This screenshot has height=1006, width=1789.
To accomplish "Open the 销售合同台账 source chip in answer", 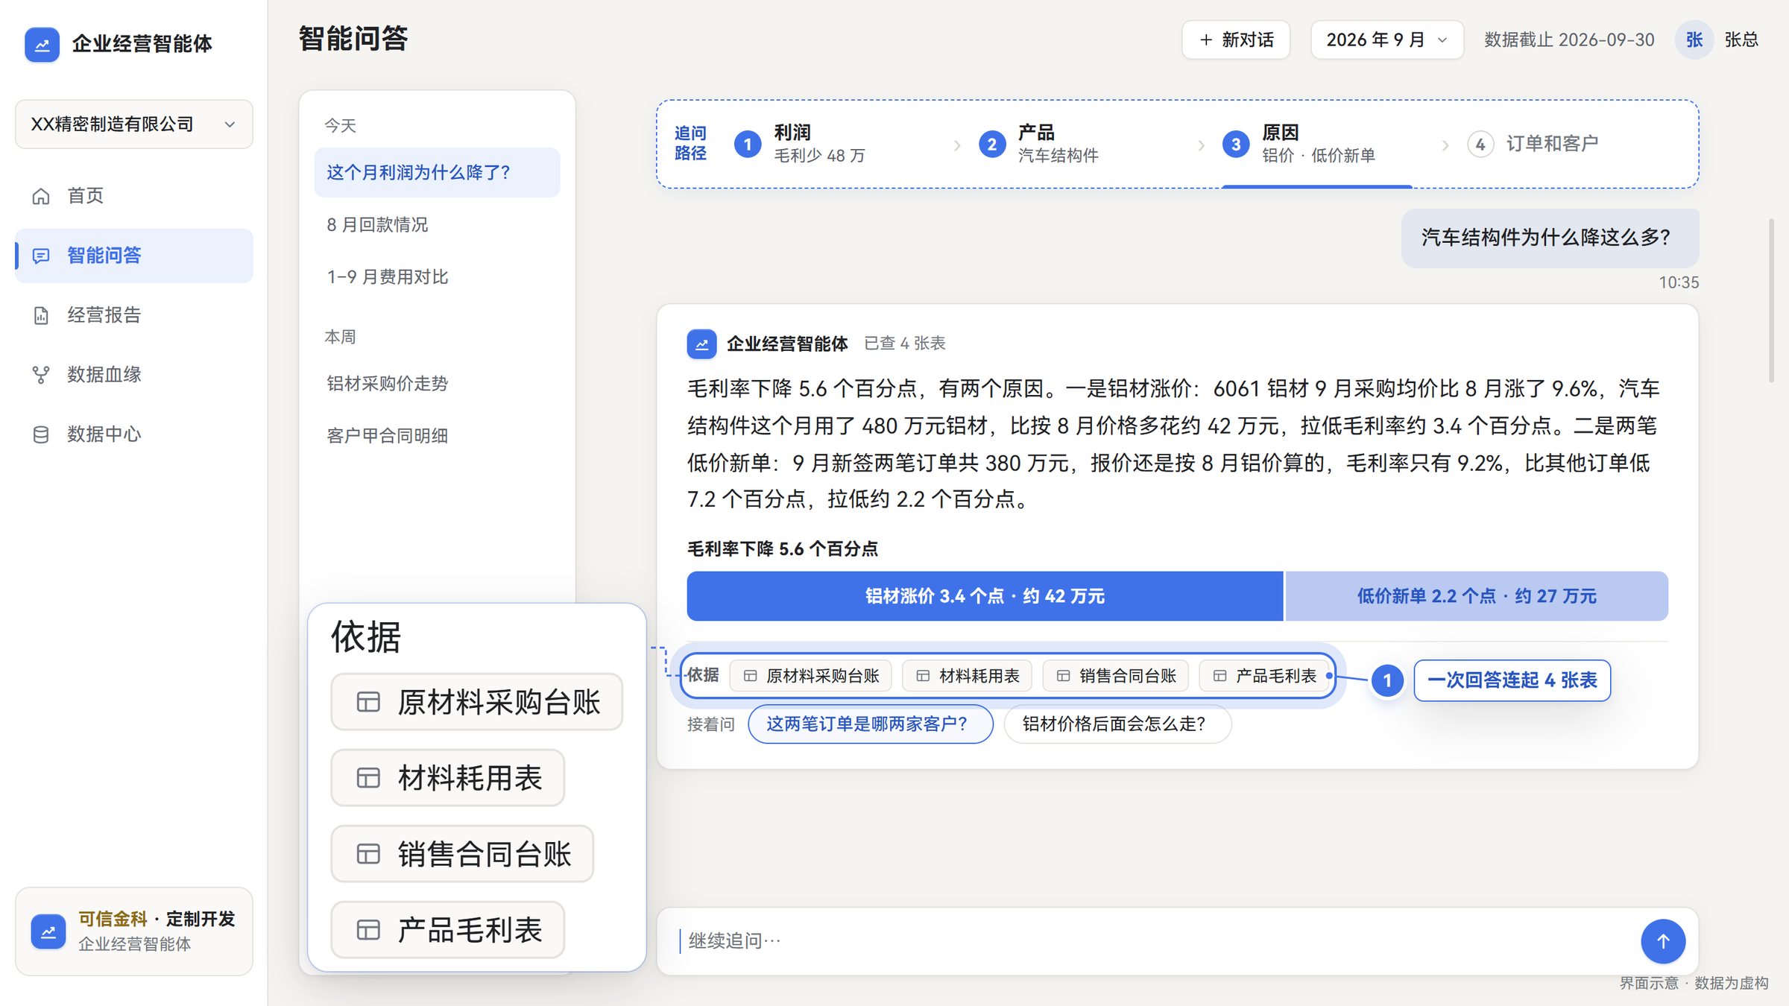I will [x=1115, y=676].
